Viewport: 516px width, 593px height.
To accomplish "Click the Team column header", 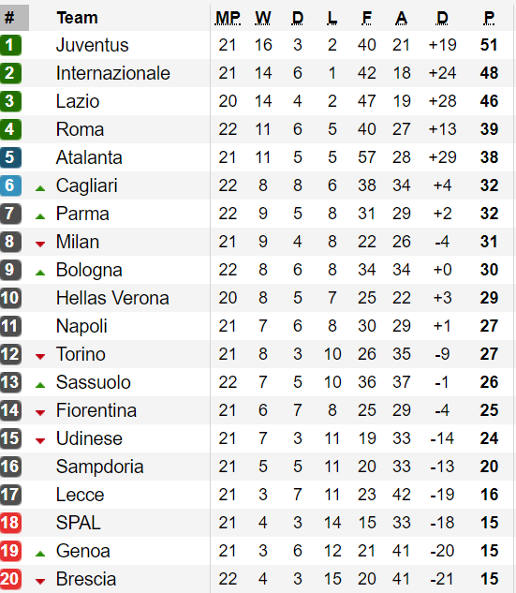I will pyautogui.click(x=77, y=18).
